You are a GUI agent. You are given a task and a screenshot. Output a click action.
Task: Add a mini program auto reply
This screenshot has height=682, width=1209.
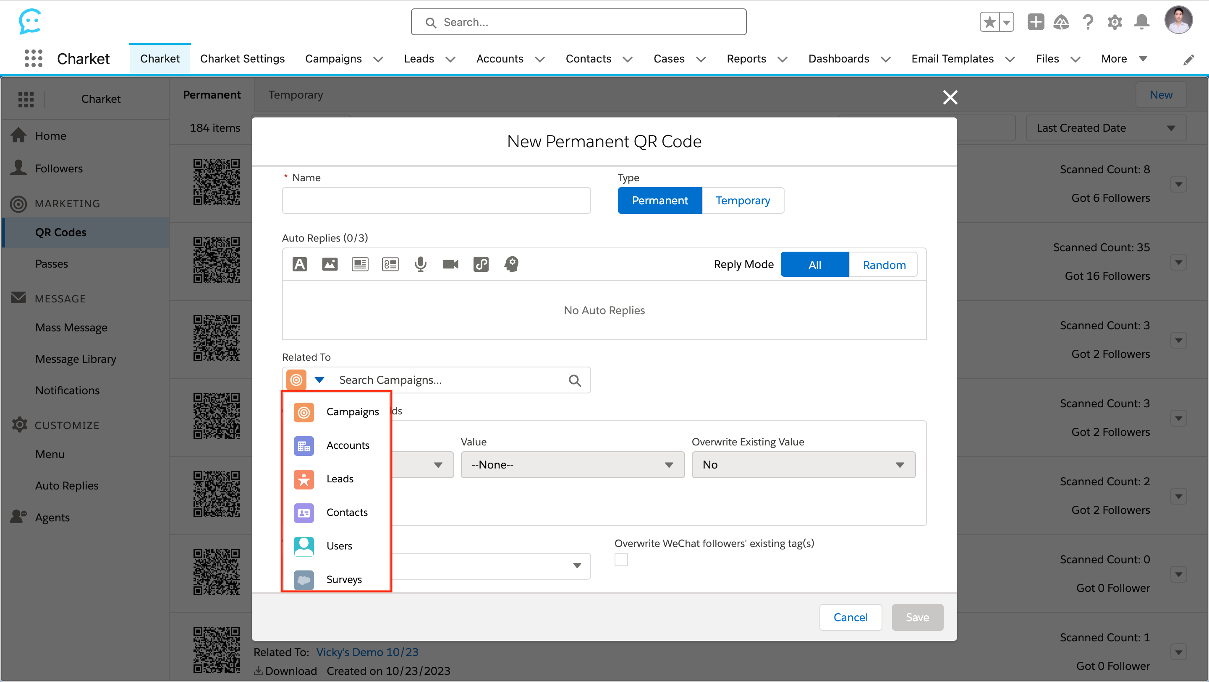point(481,265)
